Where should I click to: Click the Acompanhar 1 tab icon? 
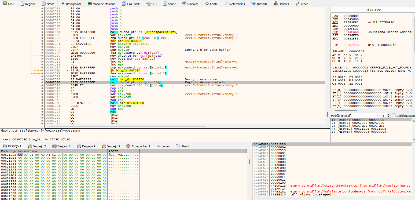tap(128, 146)
